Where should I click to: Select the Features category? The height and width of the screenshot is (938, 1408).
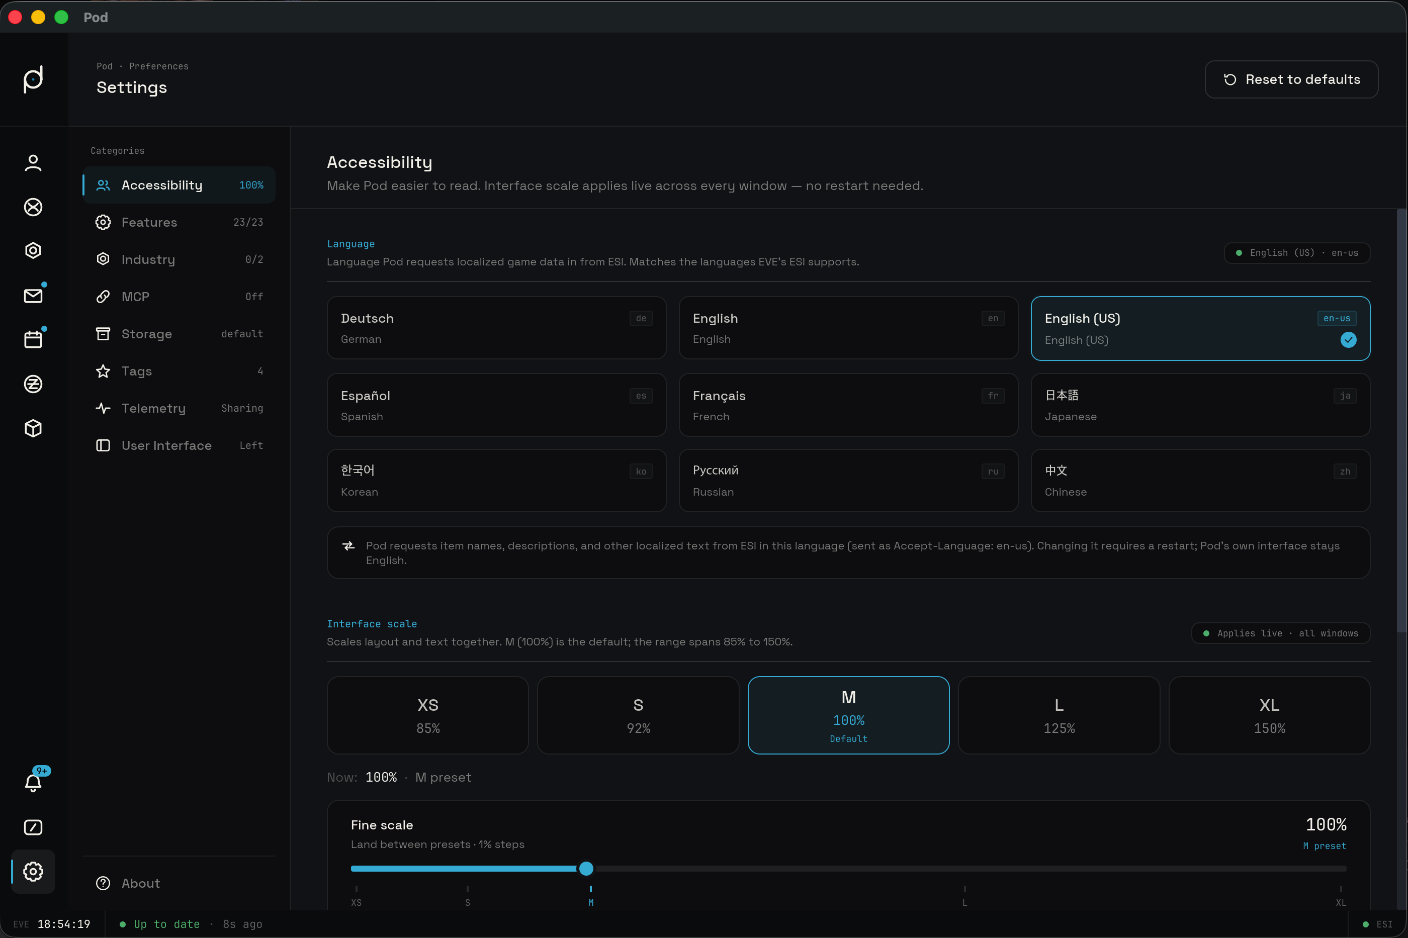tap(179, 223)
